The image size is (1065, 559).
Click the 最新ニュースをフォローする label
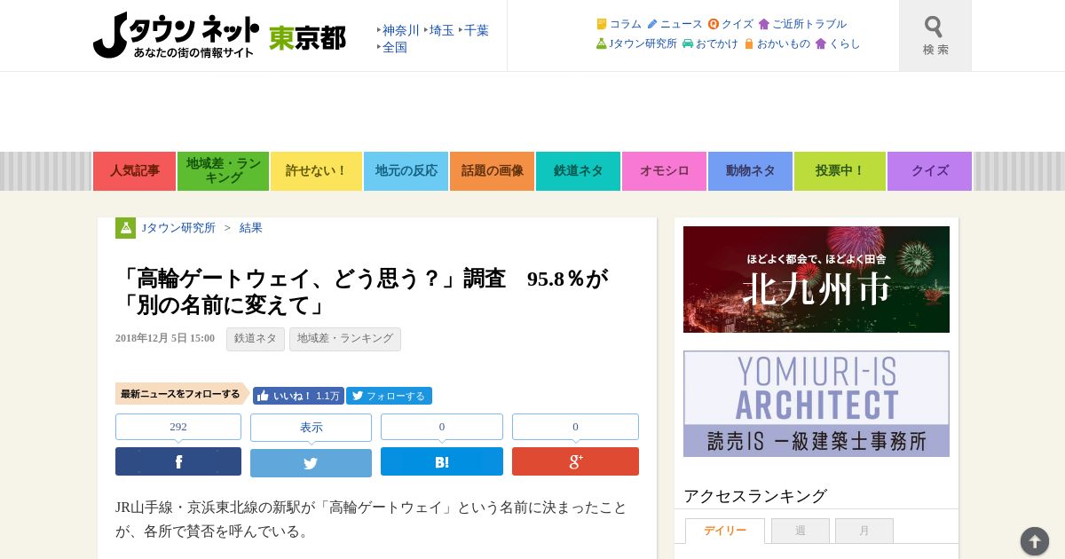click(x=182, y=394)
